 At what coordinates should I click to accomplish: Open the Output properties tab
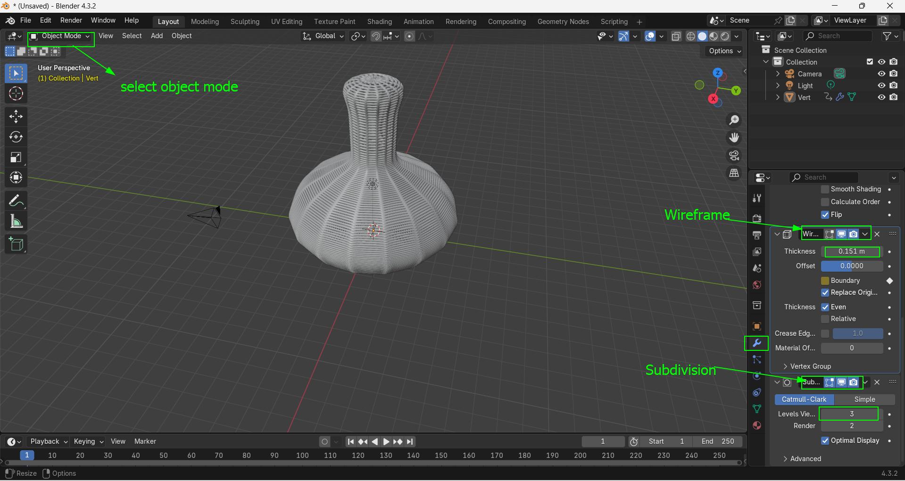coord(757,235)
